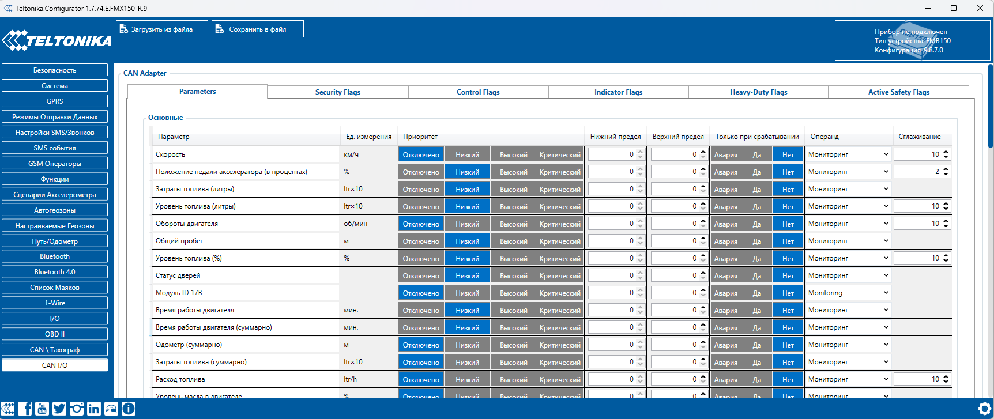This screenshot has width=994, height=419.
Task: Click the 'Приоритет' column header
Action: tap(420, 137)
